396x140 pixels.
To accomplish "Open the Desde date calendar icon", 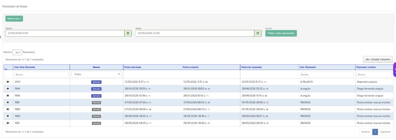I will pos(128,33).
